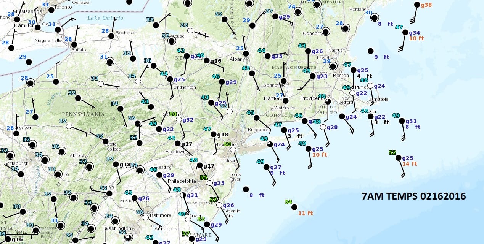This screenshot has width=484, height=244.
Task: Select the Rochester station marker
Action: pos(111,36)
